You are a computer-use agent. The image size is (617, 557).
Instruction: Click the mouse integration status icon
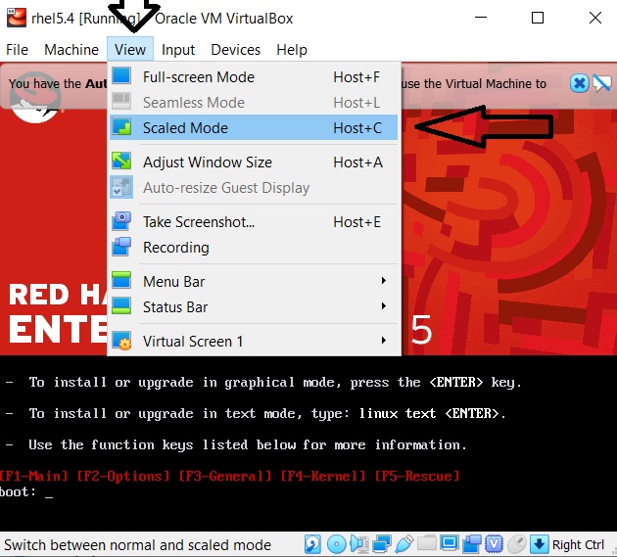(516, 544)
